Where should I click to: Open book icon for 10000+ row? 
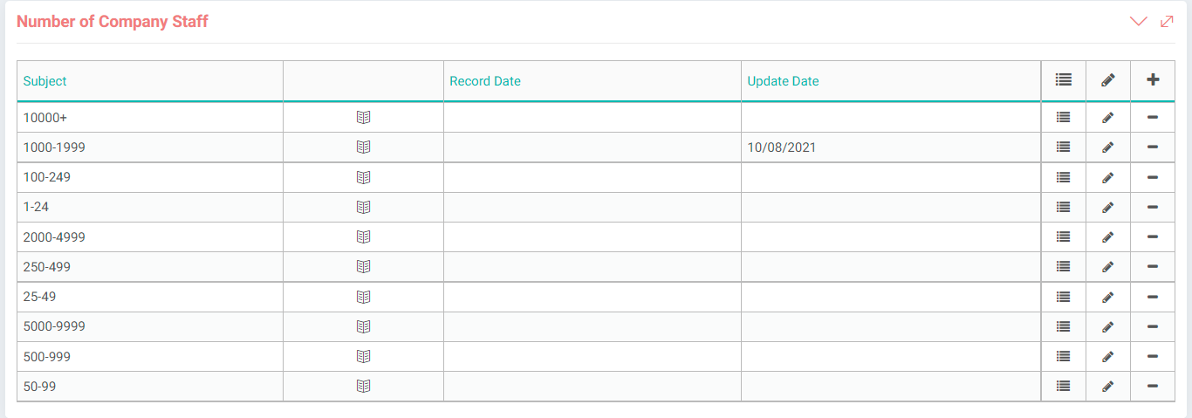(x=364, y=117)
